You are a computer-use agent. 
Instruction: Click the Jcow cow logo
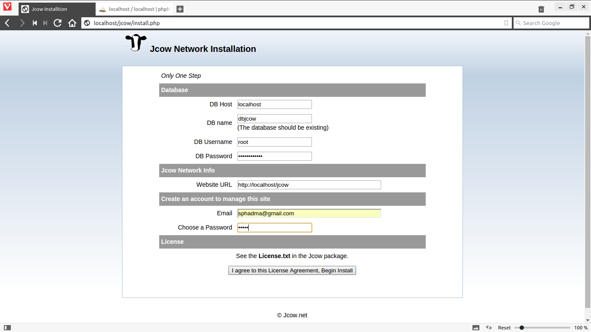pos(136,43)
